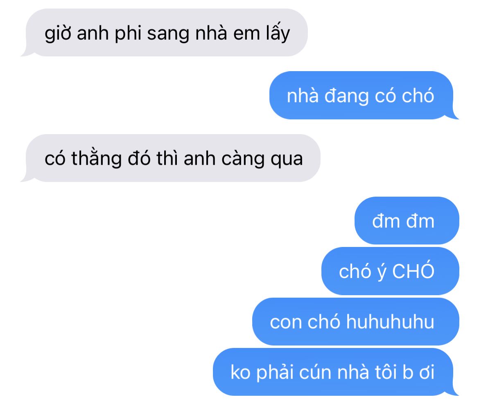This screenshot has width=479, height=406.
Task: Click the word "đang" in the blue bubble
Action: pyautogui.click(x=346, y=96)
